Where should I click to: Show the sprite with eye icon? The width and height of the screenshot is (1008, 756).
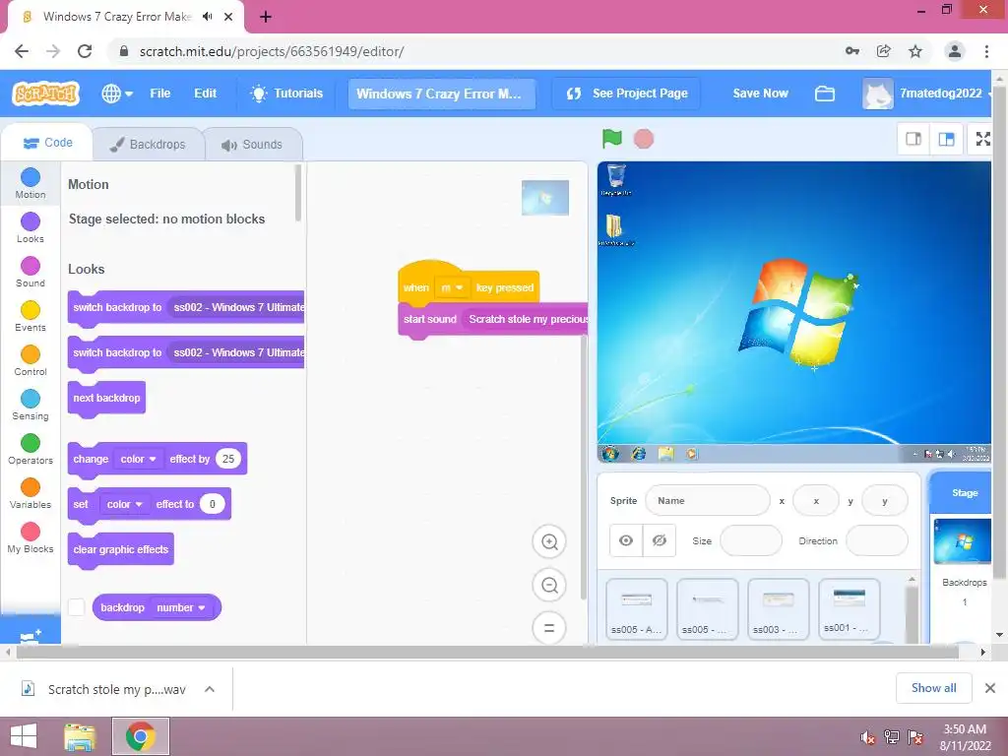pyautogui.click(x=626, y=540)
